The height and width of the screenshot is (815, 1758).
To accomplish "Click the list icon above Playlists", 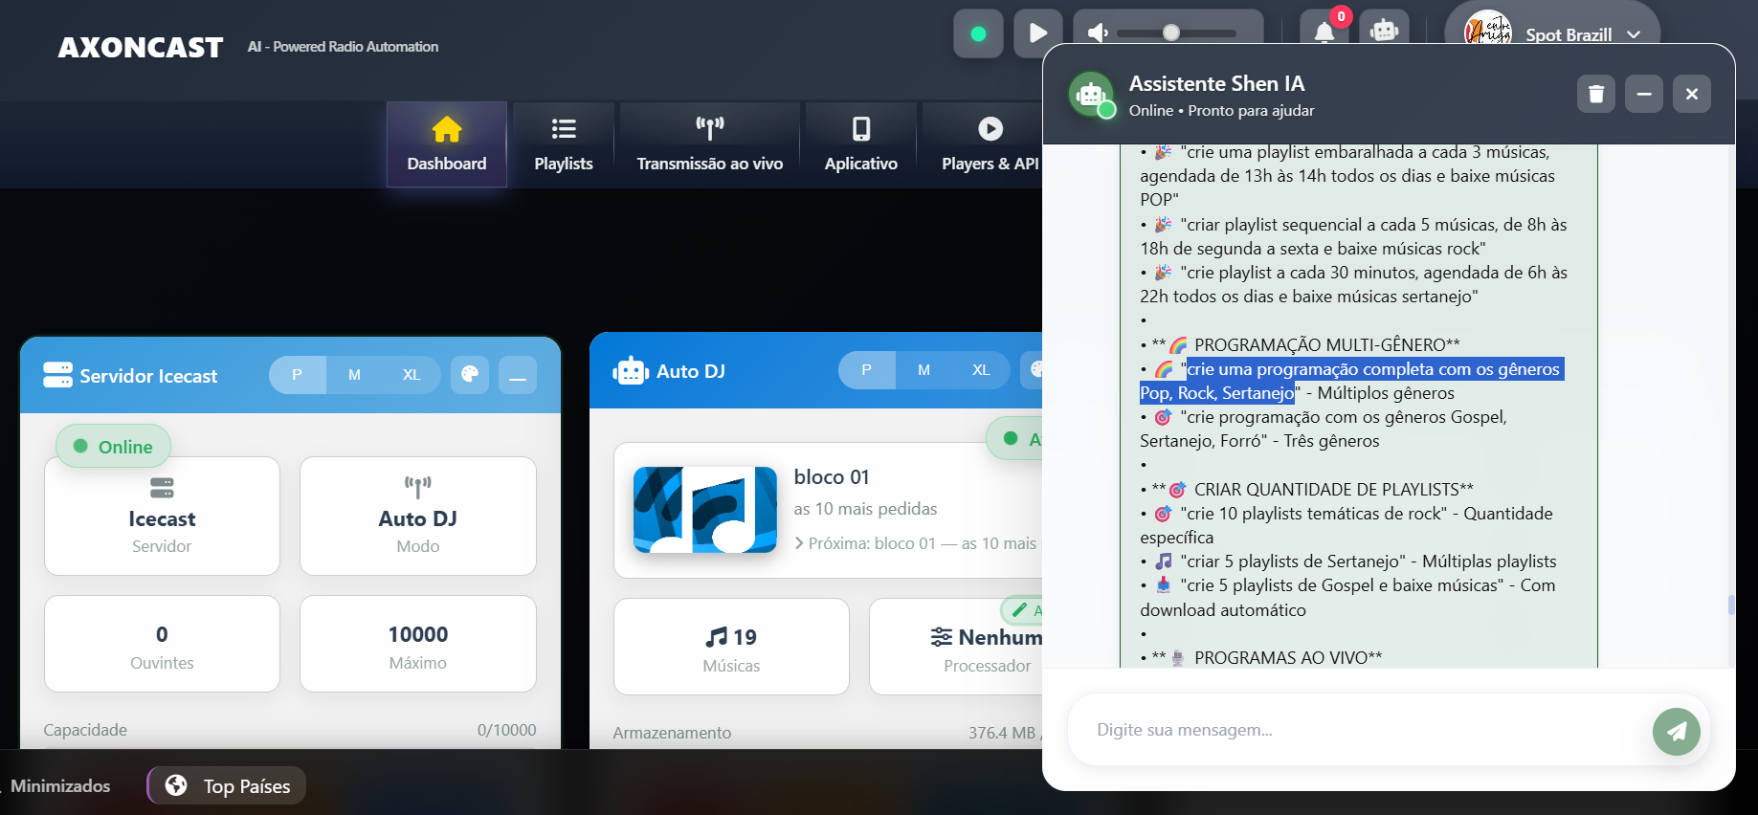I will (x=564, y=128).
